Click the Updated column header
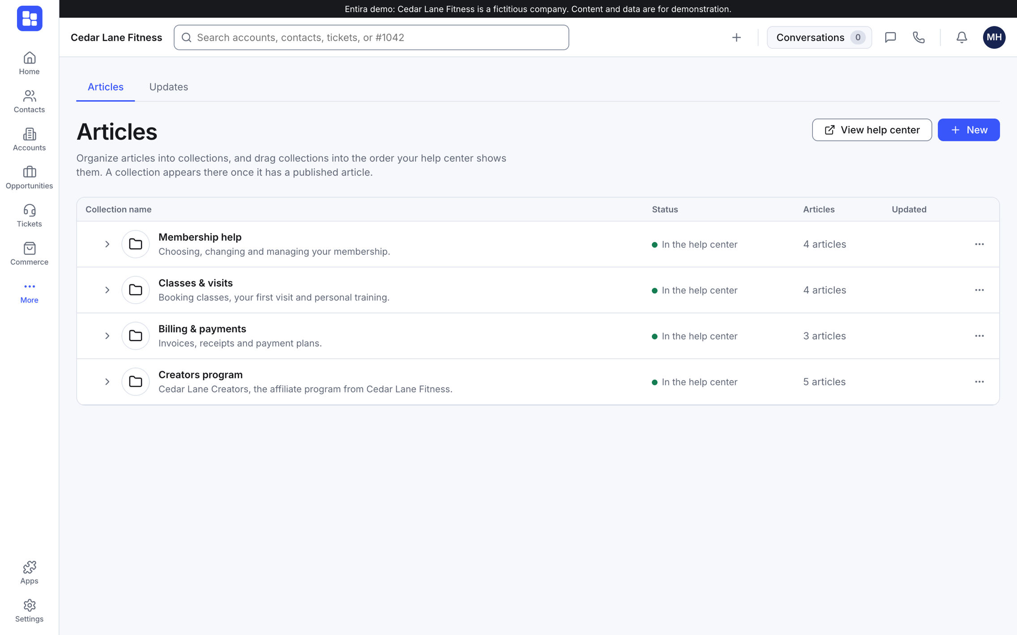This screenshot has width=1017, height=635. tap(909, 209)
